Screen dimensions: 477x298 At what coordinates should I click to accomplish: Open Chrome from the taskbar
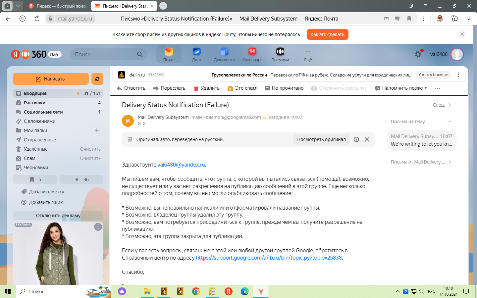tap(196, 291)
